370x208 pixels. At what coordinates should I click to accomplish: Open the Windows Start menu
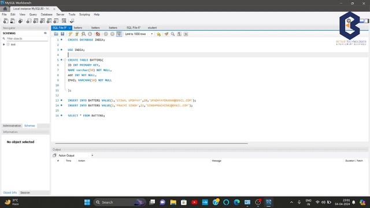[87, 202]
